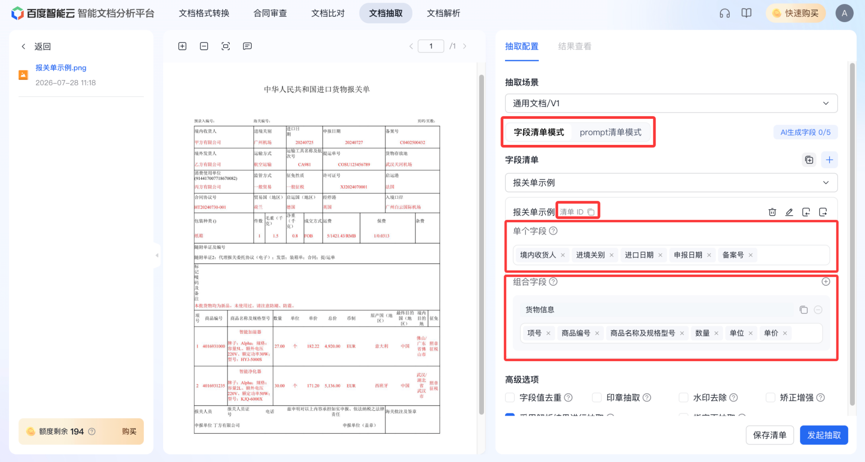Enable 印章抽取 checkbox
This screenshot has height=462, width=865.
(x=597, y=398)
